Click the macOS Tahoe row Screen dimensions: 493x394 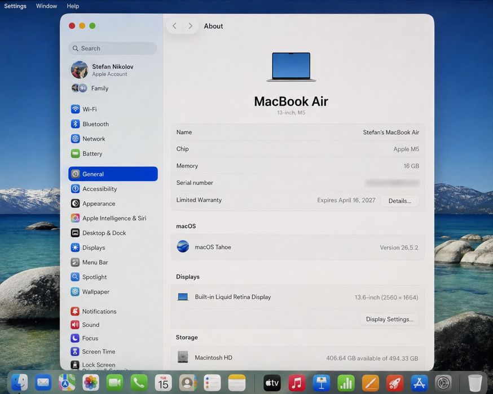click(x=298, y=247)
